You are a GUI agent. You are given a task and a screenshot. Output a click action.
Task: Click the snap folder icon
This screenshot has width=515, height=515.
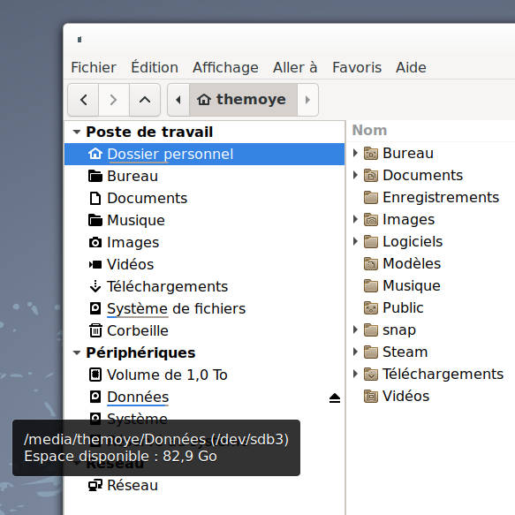[x=371, y=329]
